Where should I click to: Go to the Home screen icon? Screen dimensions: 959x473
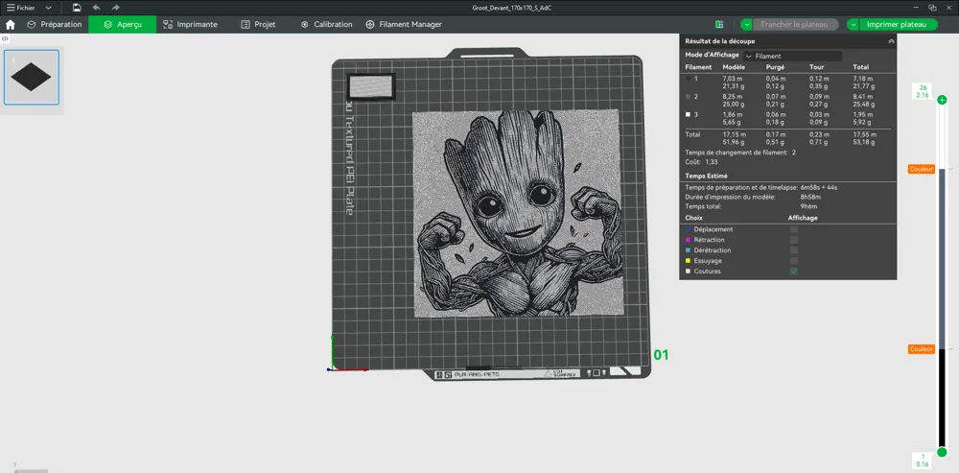click(x=11, y=25)
